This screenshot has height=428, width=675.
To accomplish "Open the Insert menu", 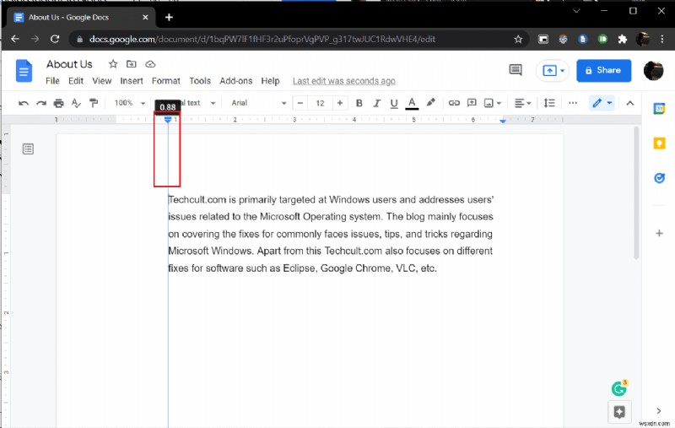I will 132,81.
